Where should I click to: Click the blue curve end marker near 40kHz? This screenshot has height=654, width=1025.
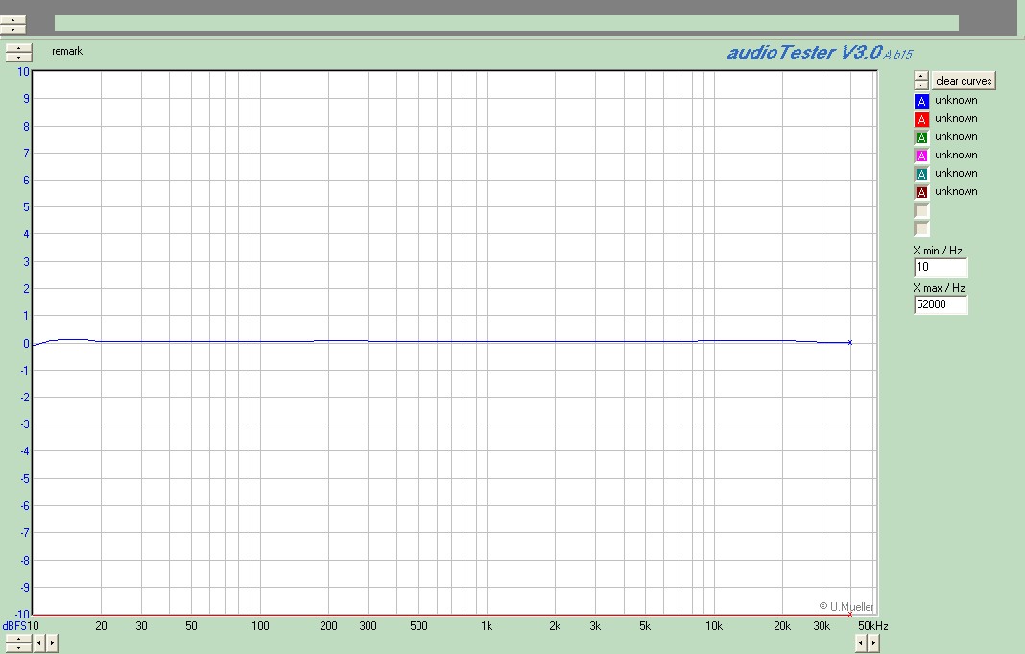(849, 342)
